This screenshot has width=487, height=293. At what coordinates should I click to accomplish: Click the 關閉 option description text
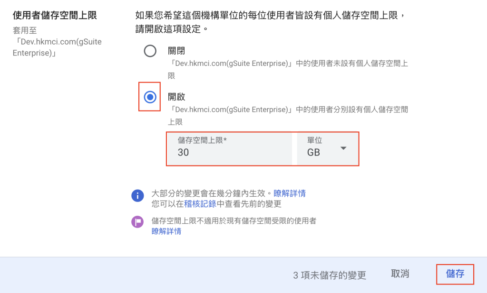[x=288, y=70]
